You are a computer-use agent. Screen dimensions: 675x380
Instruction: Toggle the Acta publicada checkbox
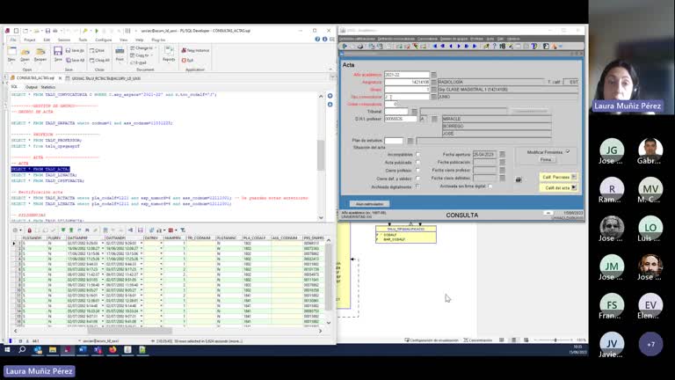coord(417,162)
